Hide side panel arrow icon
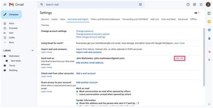 tap(209, 104)
